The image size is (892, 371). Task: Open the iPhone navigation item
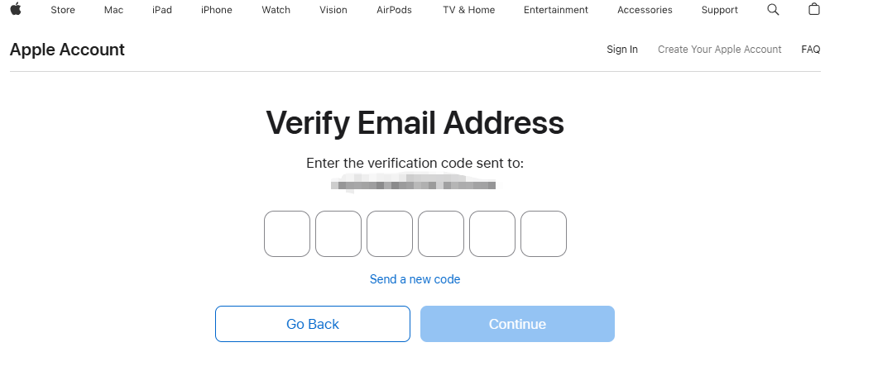[x=217, y=10]
